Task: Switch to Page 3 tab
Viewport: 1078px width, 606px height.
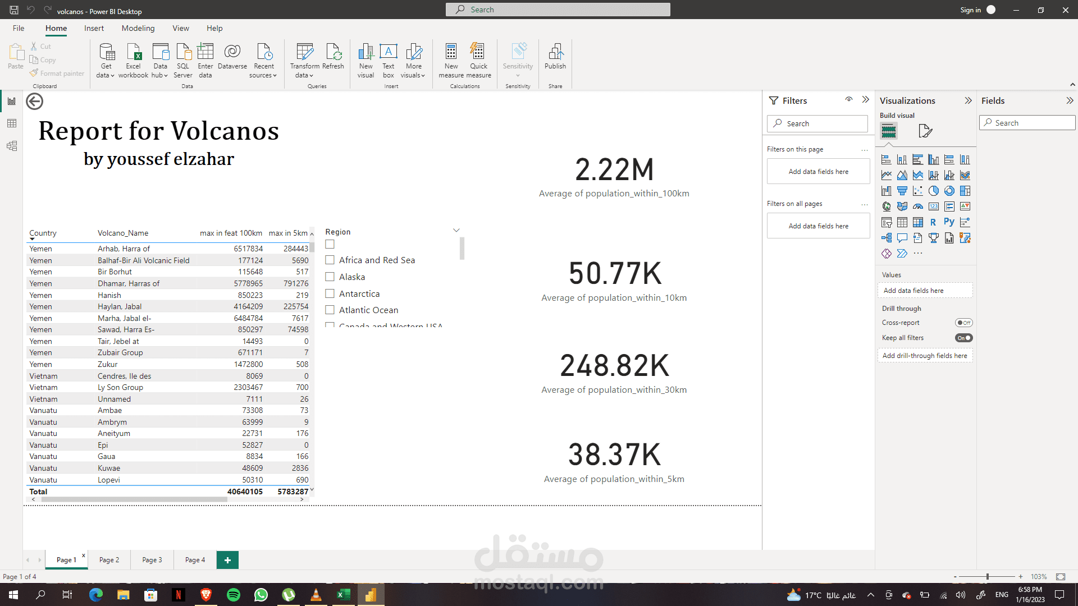Action: coord(152,560)
